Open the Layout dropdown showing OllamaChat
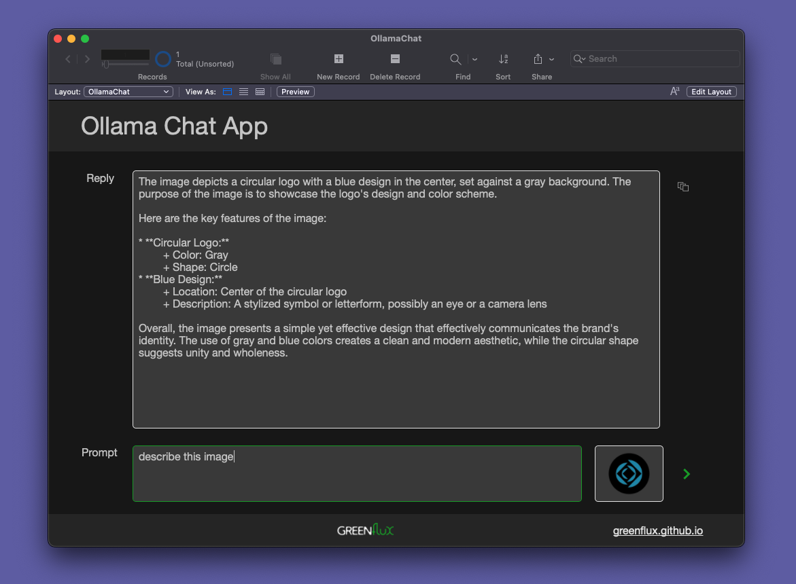This screenshot has height=584, width=796. point(128,92)
